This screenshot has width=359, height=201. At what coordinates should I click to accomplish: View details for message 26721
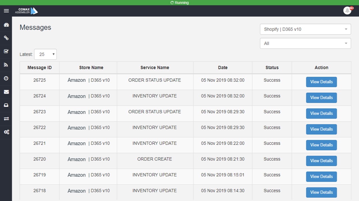click(321, 145)
